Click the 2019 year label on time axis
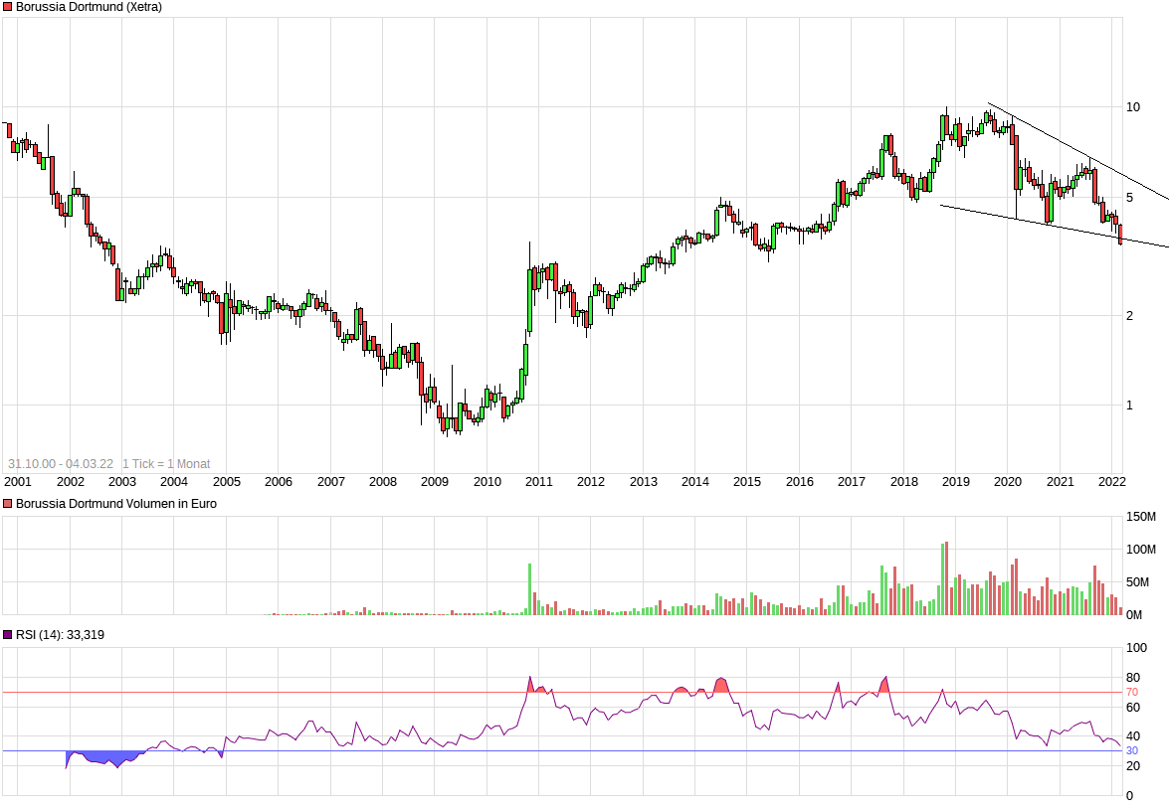This screenshot has height=810, width=1169. [x=956, y=482]
